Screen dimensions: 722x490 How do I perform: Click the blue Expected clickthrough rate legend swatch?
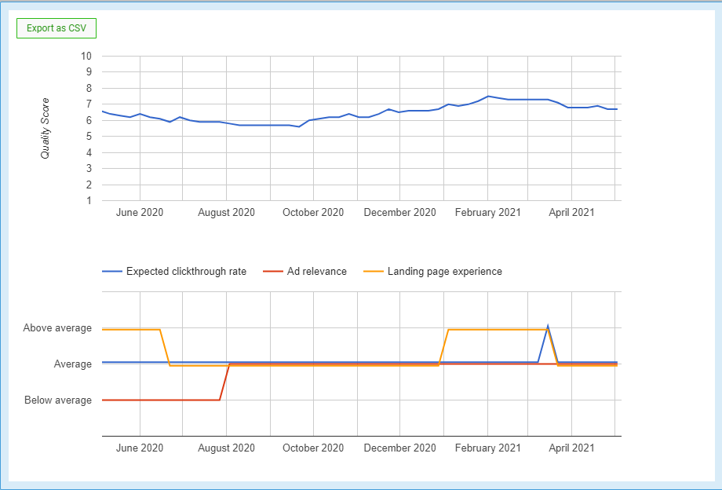coord(112,272)
